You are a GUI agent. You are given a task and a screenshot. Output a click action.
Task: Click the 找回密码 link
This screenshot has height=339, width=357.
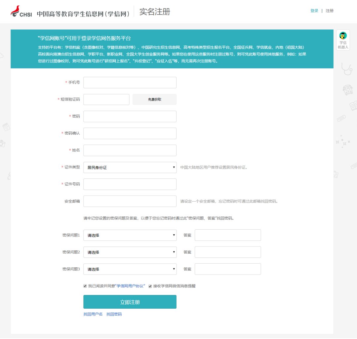[114, 314]
